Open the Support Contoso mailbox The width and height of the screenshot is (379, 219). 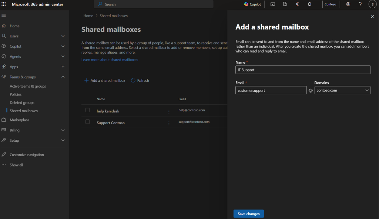point(111,123)
